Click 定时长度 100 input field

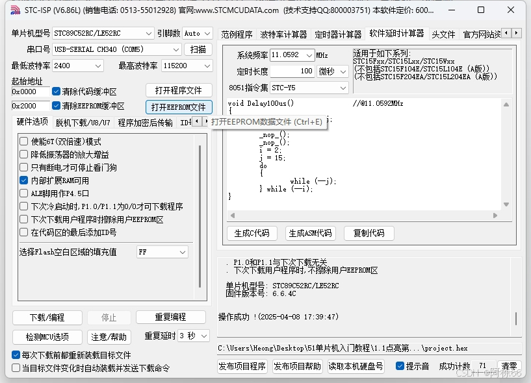(292, 71)
